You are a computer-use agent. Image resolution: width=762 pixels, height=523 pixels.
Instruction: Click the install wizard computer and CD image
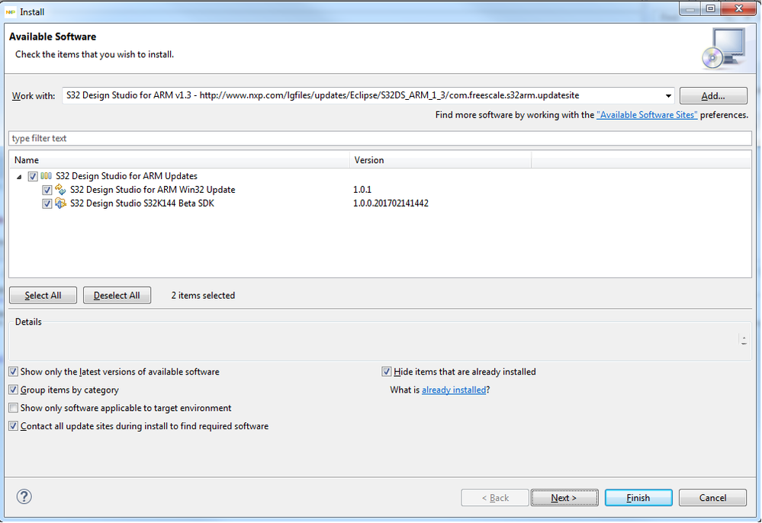click(x=724, y=49)
